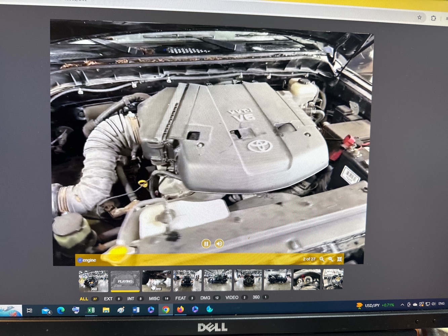The width and height of the screenshot is (448, 336).
Task: Switch to the MISC photos tab
Action: [x=159, y=298]
